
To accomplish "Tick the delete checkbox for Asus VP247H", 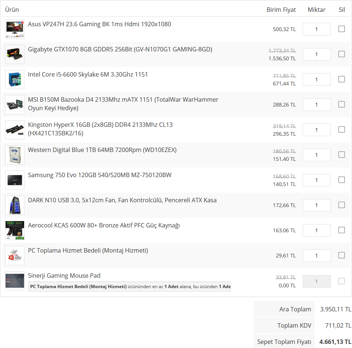I will [342, 29].
